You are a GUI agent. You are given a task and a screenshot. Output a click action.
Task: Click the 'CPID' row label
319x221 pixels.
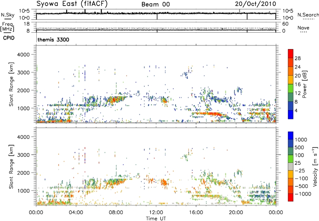click(x=9, y=38)
